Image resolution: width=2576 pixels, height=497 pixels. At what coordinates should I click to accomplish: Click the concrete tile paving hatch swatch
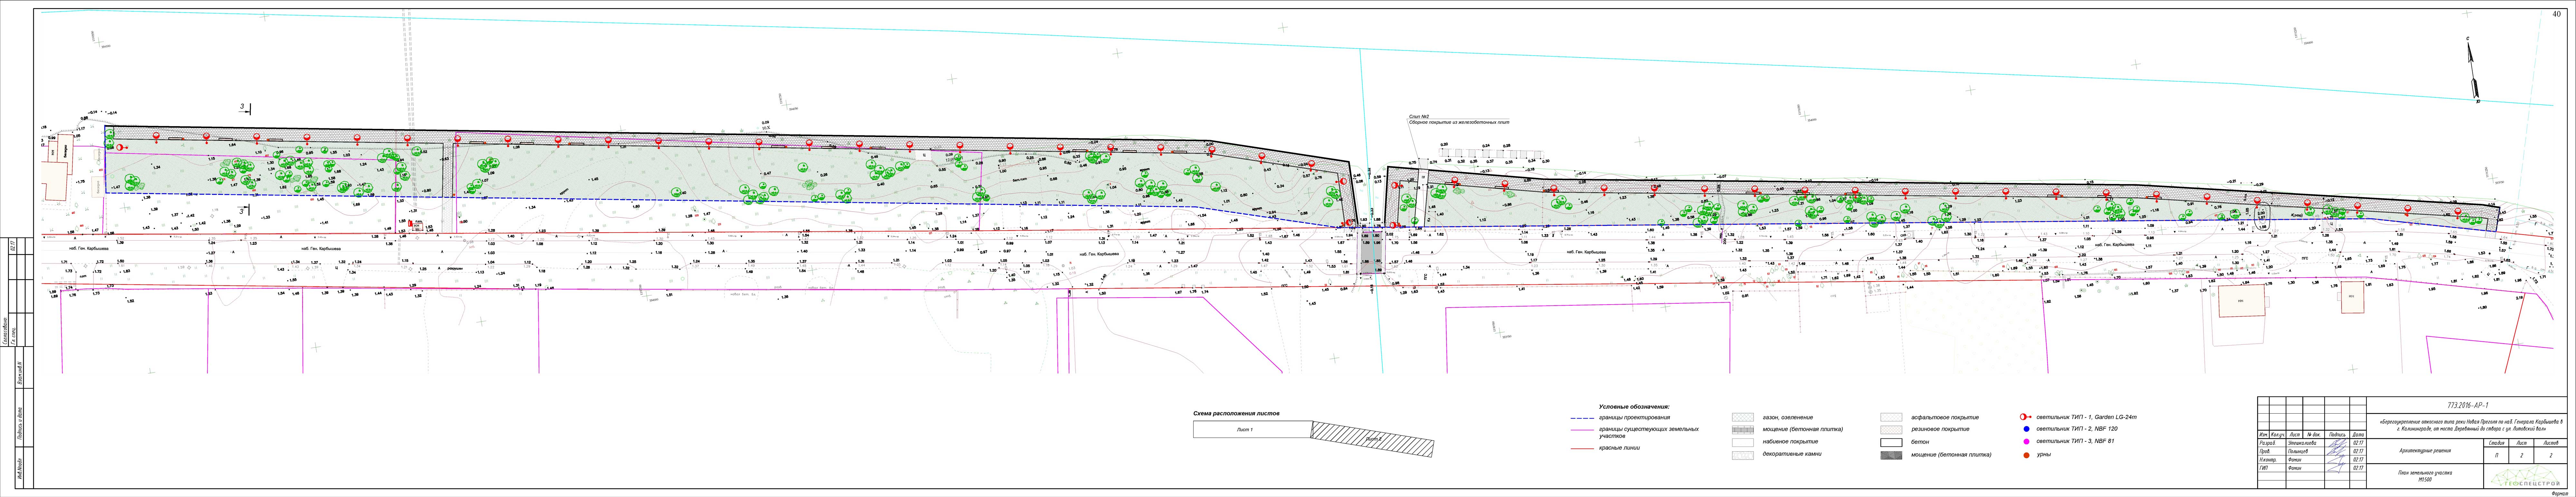pyautogui.click(x=1743, y=430)
